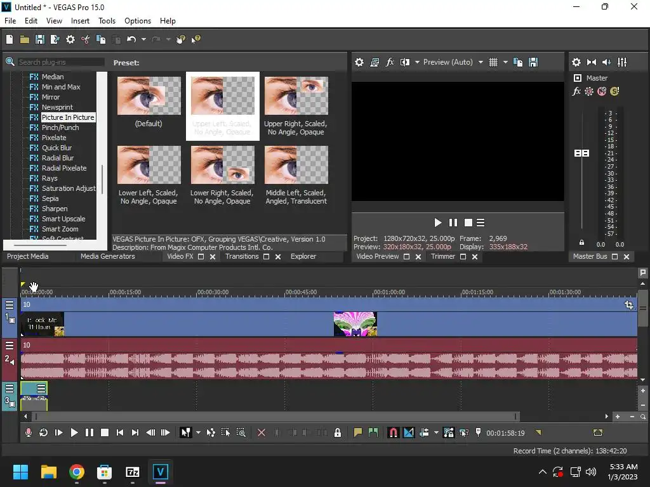Copy selection with the toolbar copy icon

click(101, 39)
